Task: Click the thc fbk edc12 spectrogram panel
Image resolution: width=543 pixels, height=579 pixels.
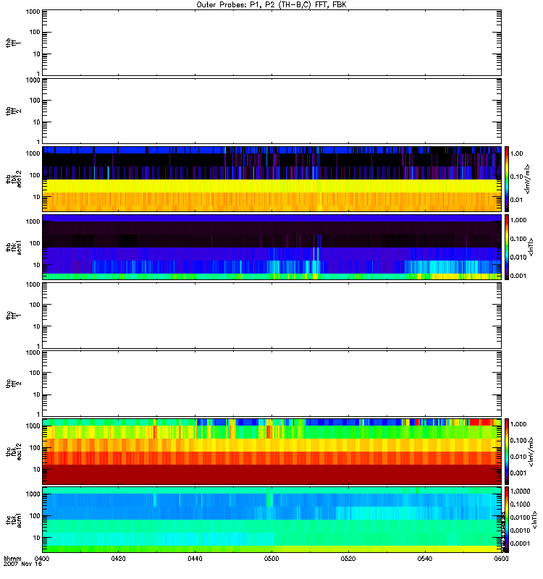Action: click(x=271, y=451)
